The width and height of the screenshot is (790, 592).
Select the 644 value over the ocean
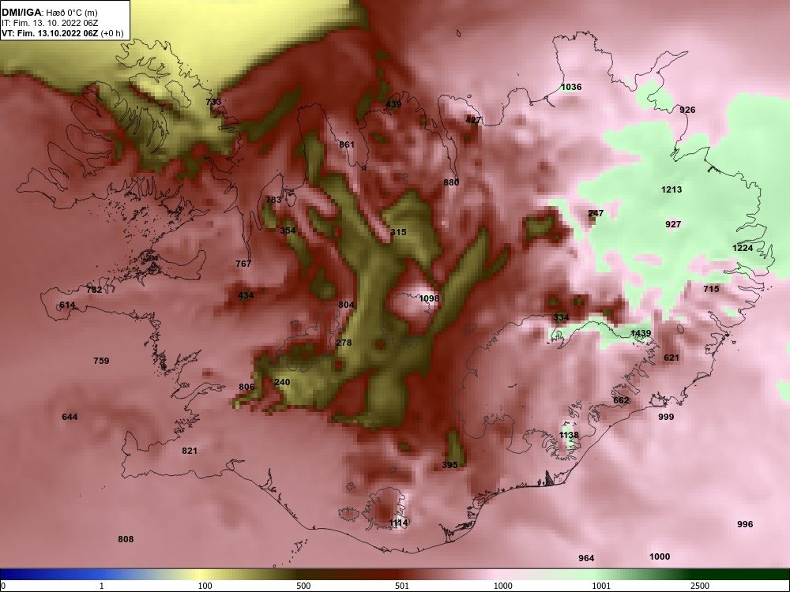(70, 417)
